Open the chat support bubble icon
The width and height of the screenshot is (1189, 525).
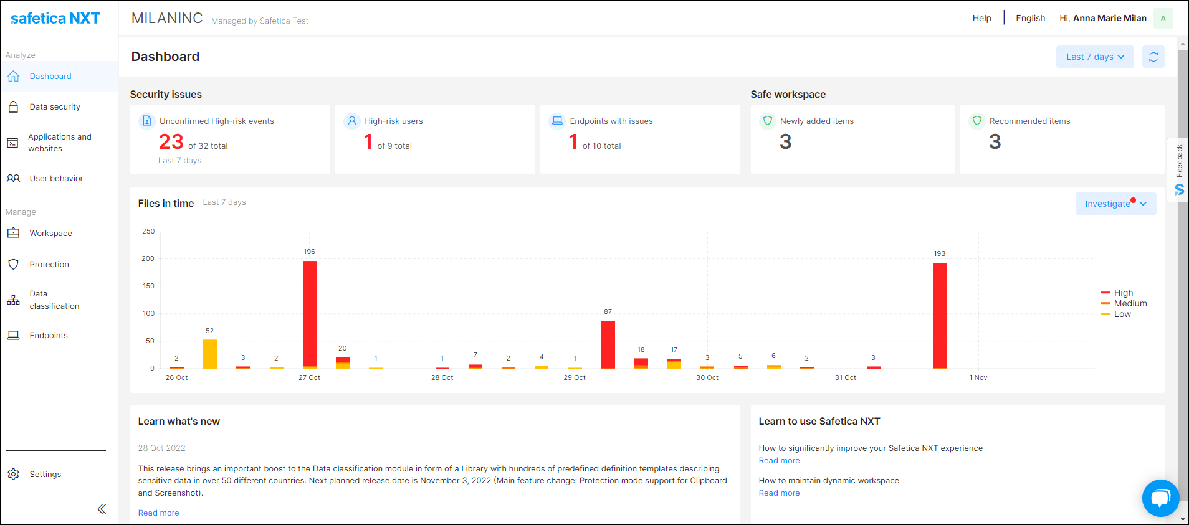pos(1160,498)
